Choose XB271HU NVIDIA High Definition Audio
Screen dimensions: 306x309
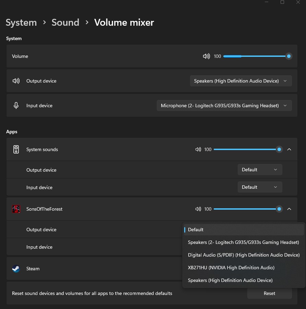click(231, 268)
